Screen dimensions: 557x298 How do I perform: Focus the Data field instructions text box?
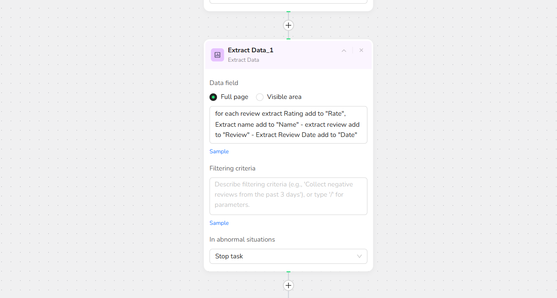click(288, 125)
